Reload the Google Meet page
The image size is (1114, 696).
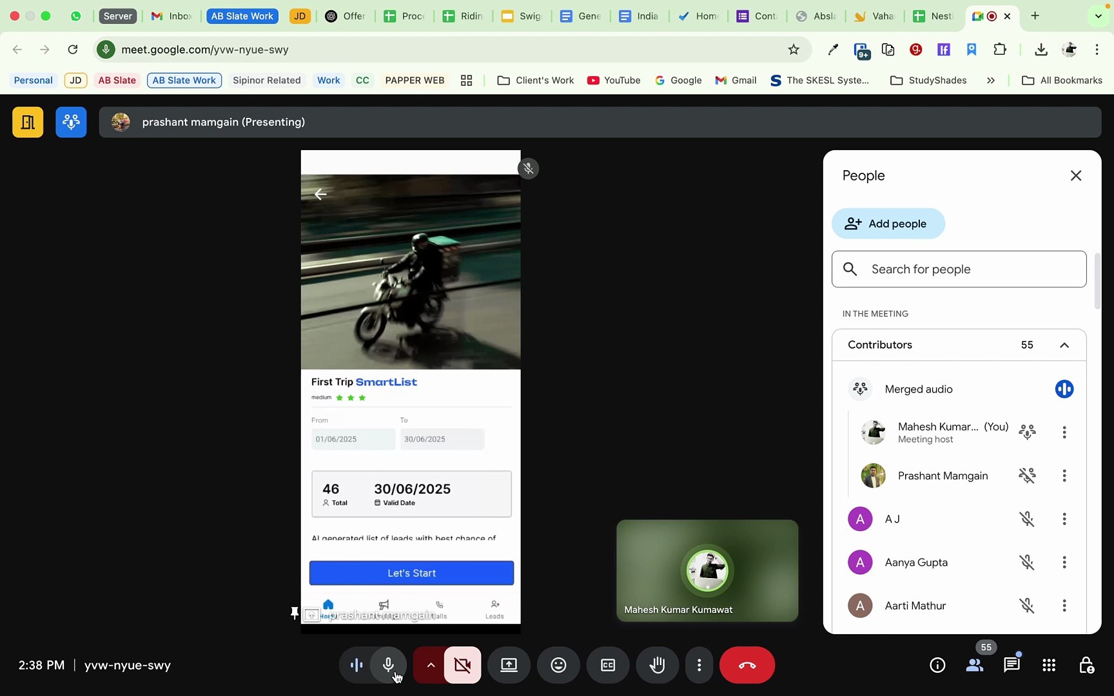click(x=73, y=50)
